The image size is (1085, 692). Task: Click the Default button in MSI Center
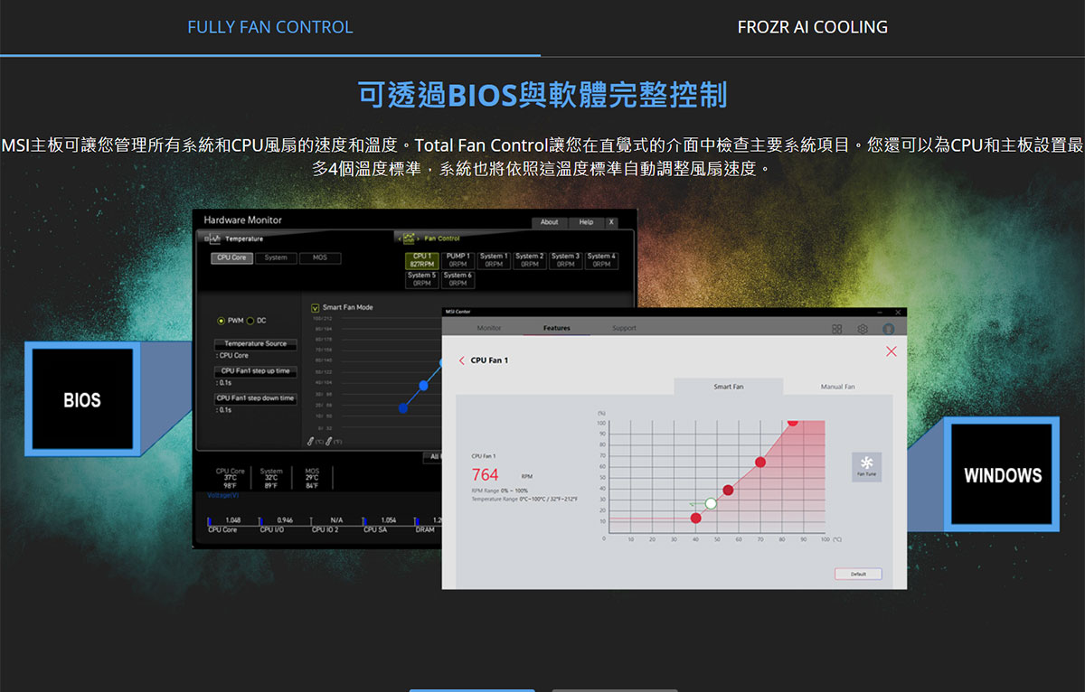click(x=858, y=574)
